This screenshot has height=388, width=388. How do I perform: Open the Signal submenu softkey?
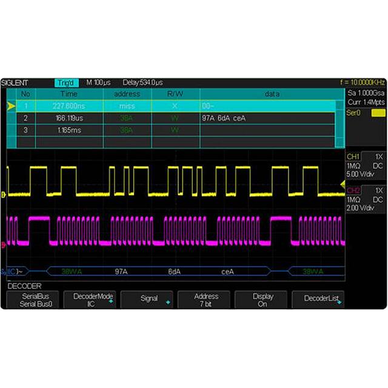pos(147,299)
